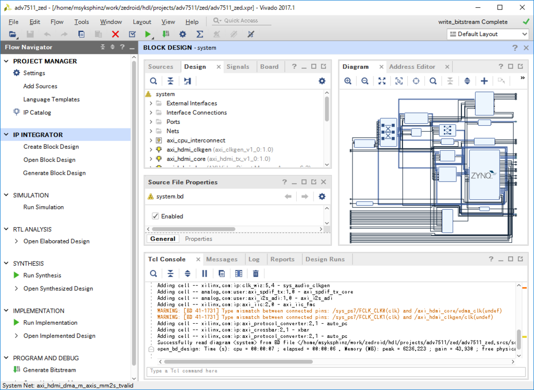Open the Properties tab in Source File Properties
The image size is (534, 390).
tap(199, 239)
